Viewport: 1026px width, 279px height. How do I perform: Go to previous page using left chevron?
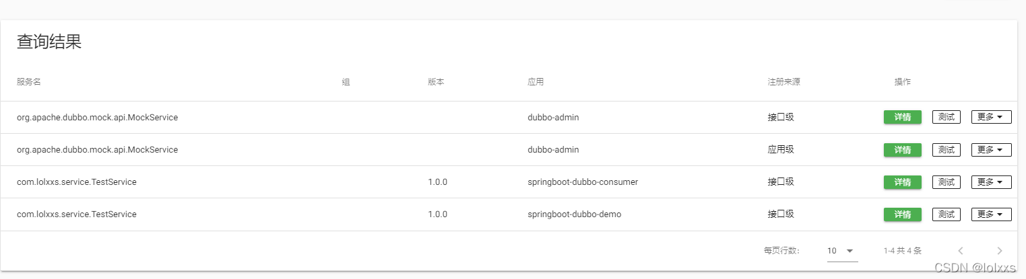coord(961,251)
